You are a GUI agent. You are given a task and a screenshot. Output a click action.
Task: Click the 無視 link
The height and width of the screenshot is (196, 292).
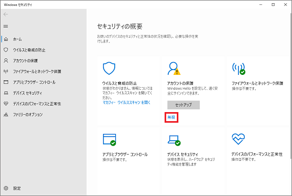(171, 117)
